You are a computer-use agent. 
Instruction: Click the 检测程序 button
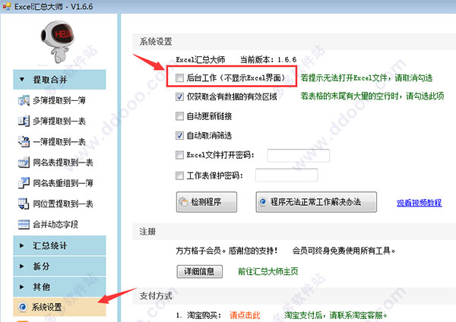click(x=207, y=202)
